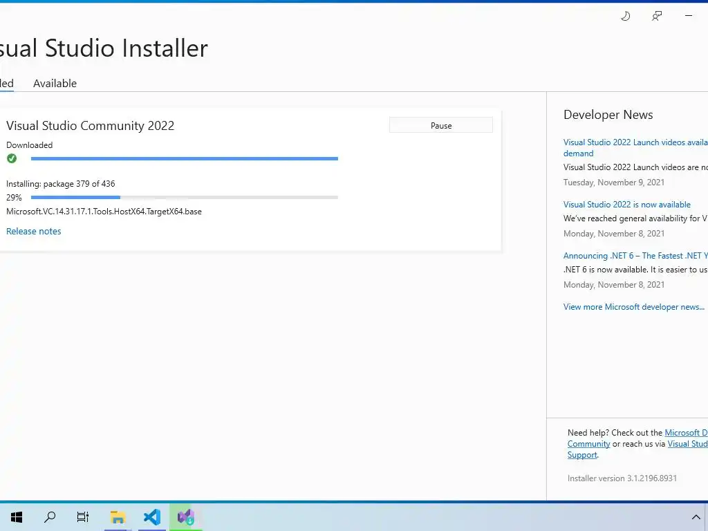Select Visual Studio Installer taskbar icon

[185, 516]
